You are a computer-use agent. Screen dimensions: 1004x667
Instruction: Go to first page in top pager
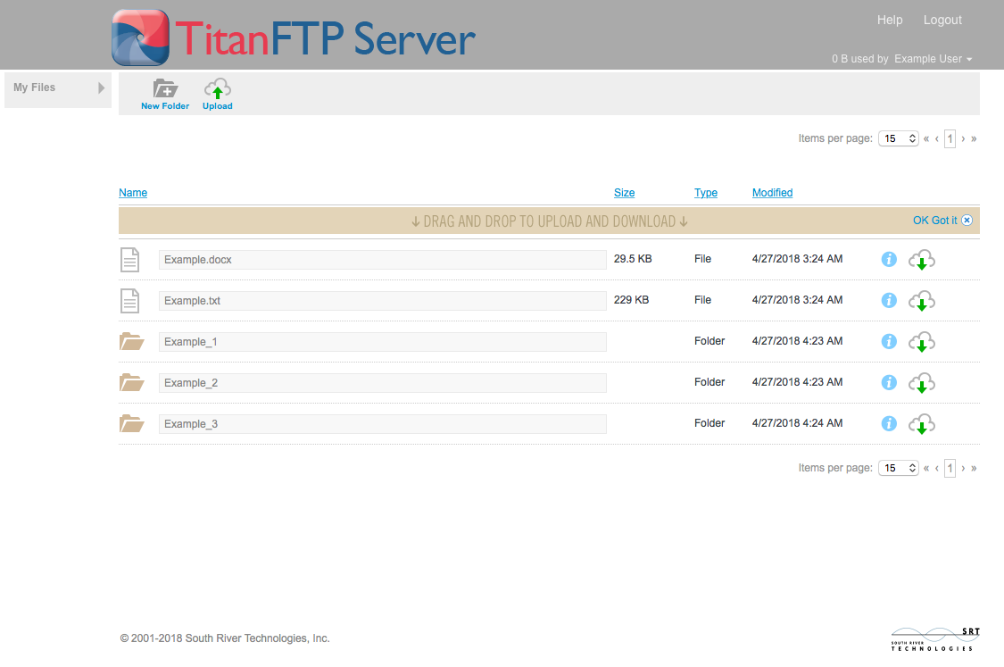click(x=925, y=138)
